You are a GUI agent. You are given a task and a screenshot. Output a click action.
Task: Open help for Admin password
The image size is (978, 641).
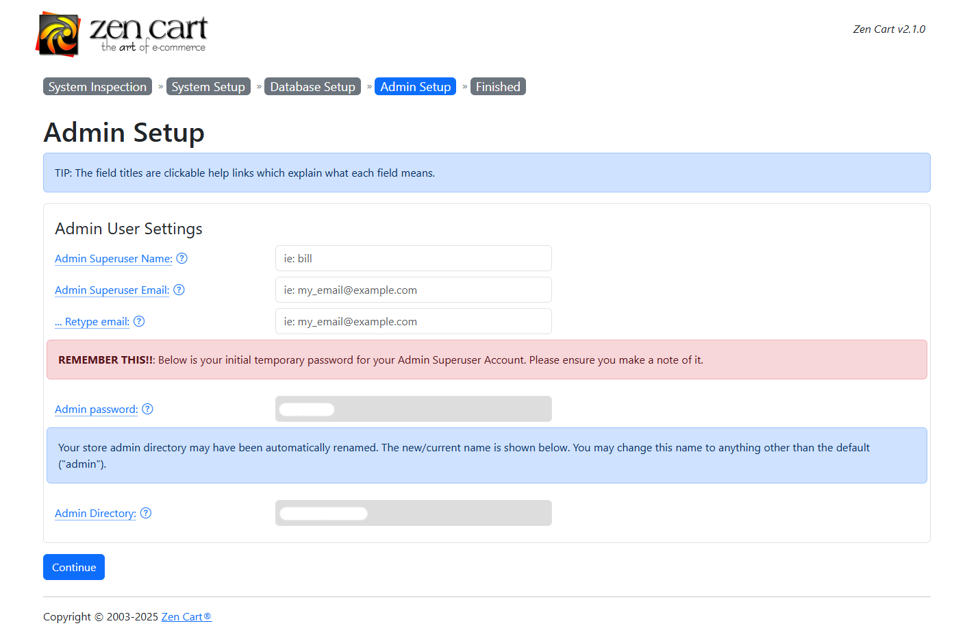pos(147,409)
